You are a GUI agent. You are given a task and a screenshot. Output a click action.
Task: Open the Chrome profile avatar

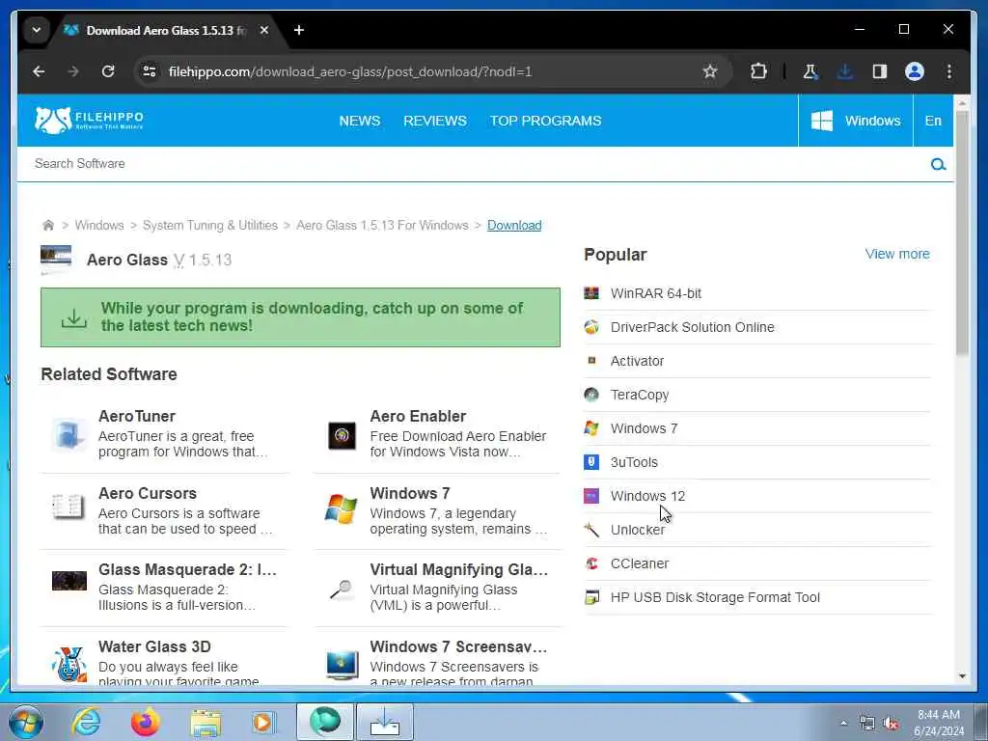[915, 71]
